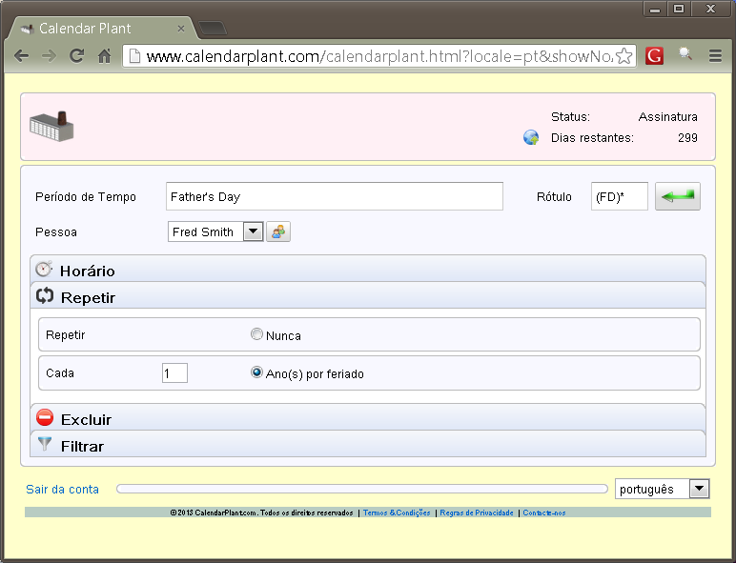Viewport: 736px width, 563px height.
Task: Select the Ano(s) por feriado radio option
Action: click(x=256, y=373)
